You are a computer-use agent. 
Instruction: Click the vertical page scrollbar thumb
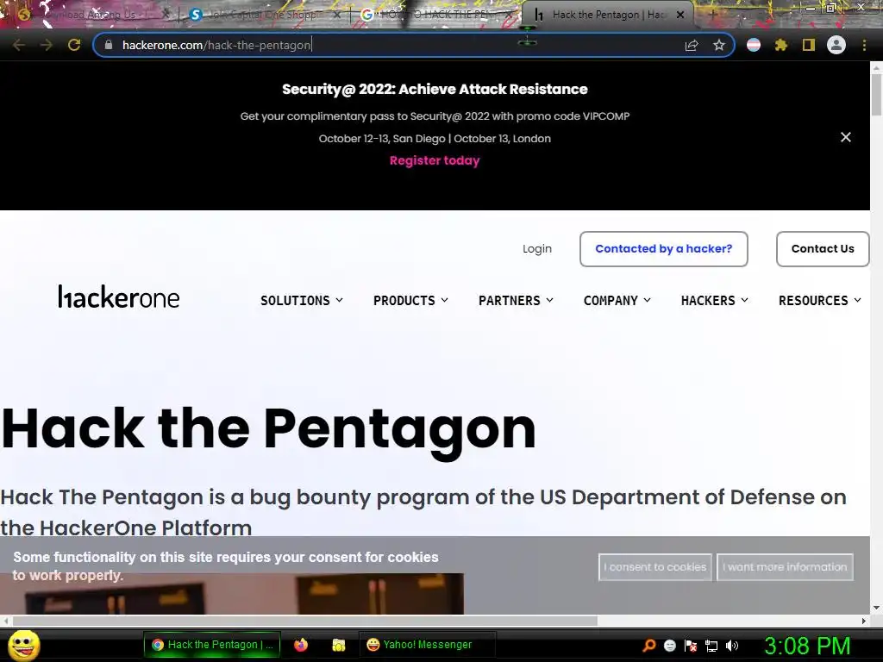tap(876, 93)
